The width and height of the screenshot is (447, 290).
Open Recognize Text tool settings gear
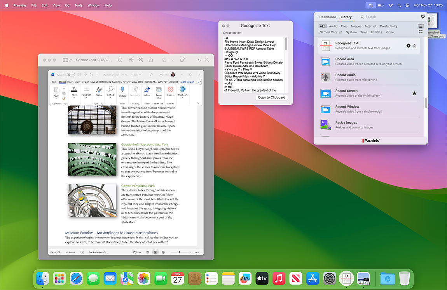pos(408,46)
